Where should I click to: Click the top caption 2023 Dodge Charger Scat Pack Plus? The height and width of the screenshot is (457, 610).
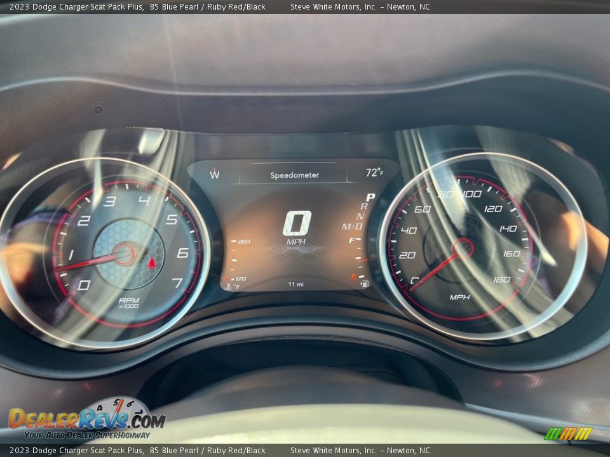pyautogui.click(x=76, y=6)
